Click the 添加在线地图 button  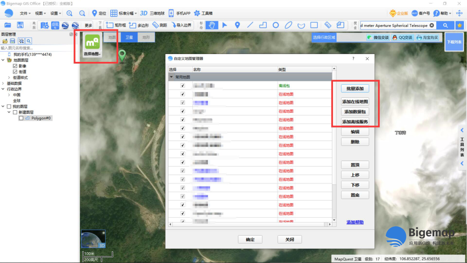tap(355, 102)
